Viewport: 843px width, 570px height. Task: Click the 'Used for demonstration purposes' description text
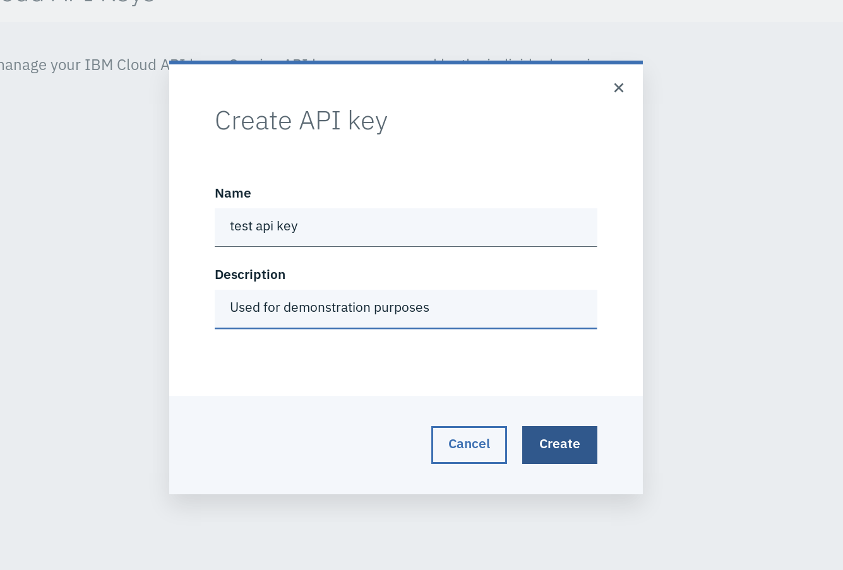[x=329, y=307]
